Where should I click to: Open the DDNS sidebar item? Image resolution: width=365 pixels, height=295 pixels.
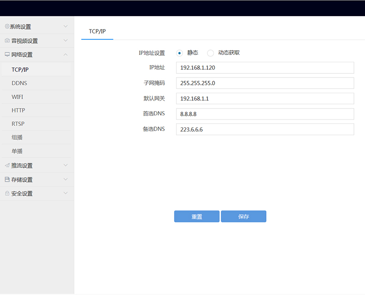(x=36, y=83)
